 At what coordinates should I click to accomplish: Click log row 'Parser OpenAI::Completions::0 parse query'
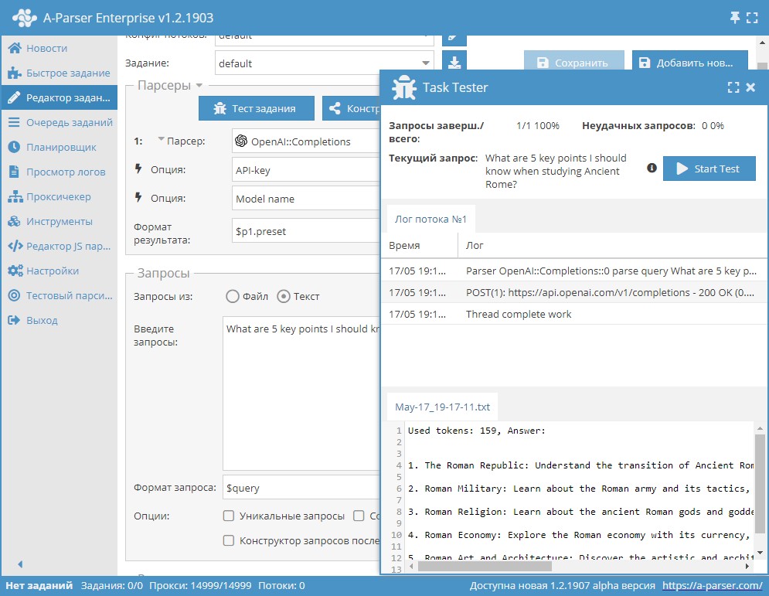(574, 271)
